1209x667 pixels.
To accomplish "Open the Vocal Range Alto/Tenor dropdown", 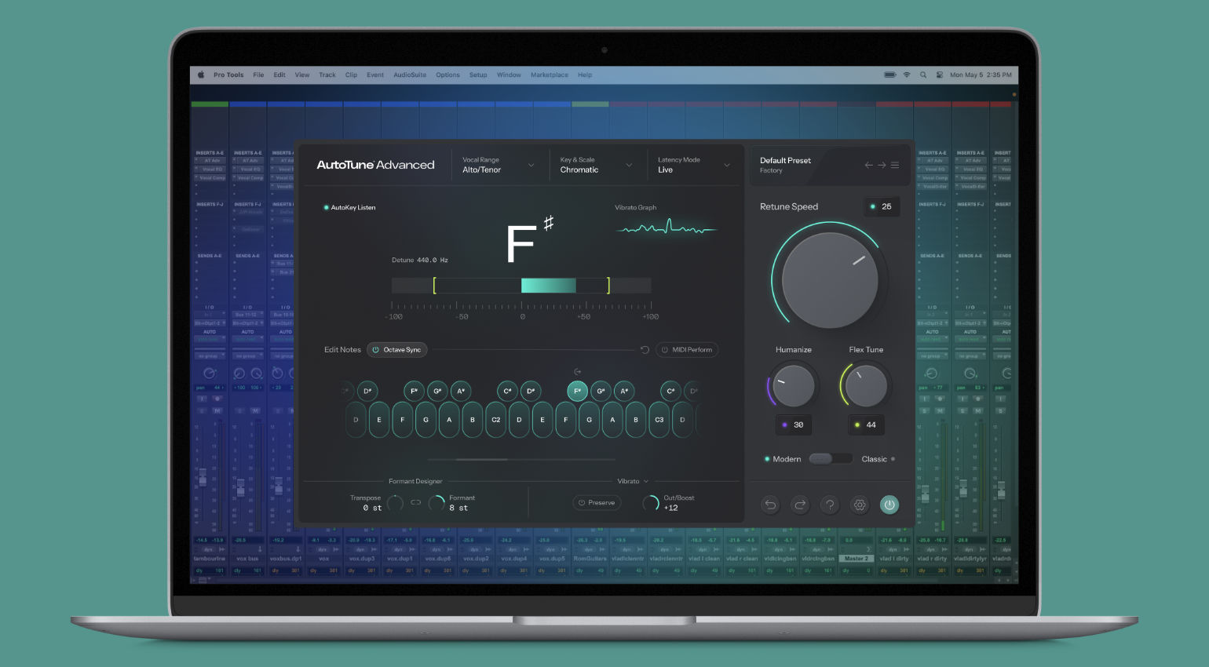I will (x=499, y=165).
